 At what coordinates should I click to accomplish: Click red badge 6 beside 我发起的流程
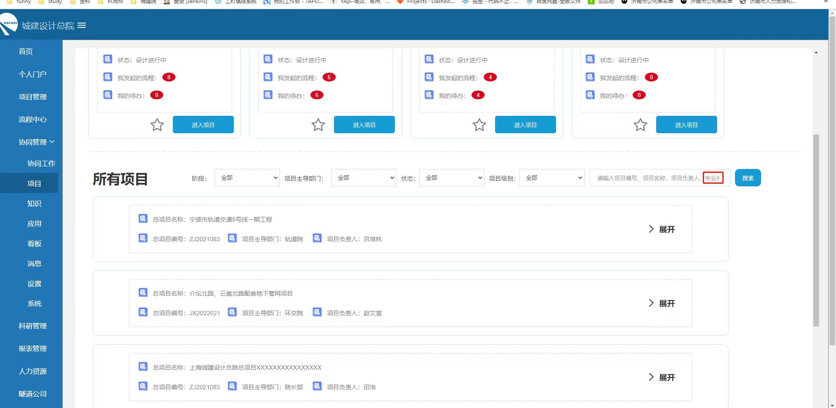pos(329,77)
